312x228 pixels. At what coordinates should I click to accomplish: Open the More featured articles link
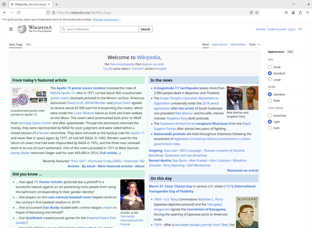115,166
